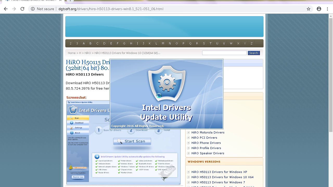The width and height of the screenshot is (333, 187).
Task: Select letter M in the alphabet bar
Action: click(163, 43)
